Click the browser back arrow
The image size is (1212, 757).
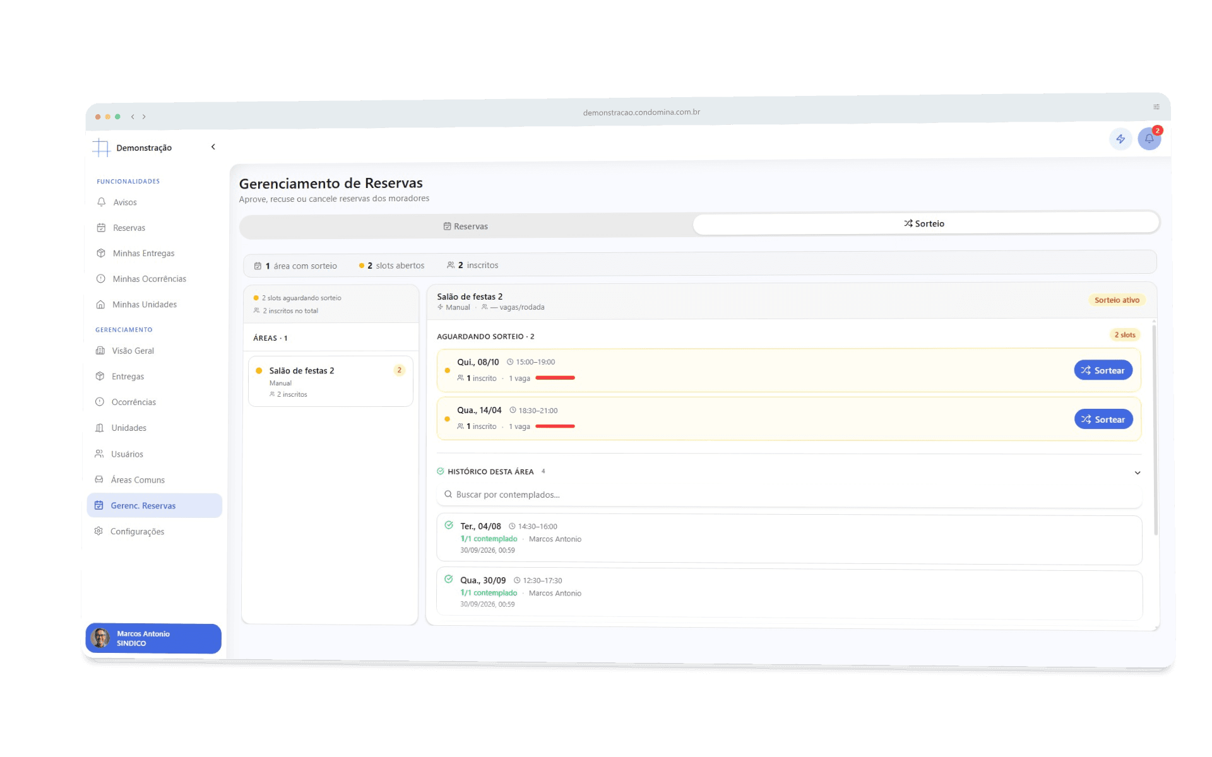[x=133, y=117]
